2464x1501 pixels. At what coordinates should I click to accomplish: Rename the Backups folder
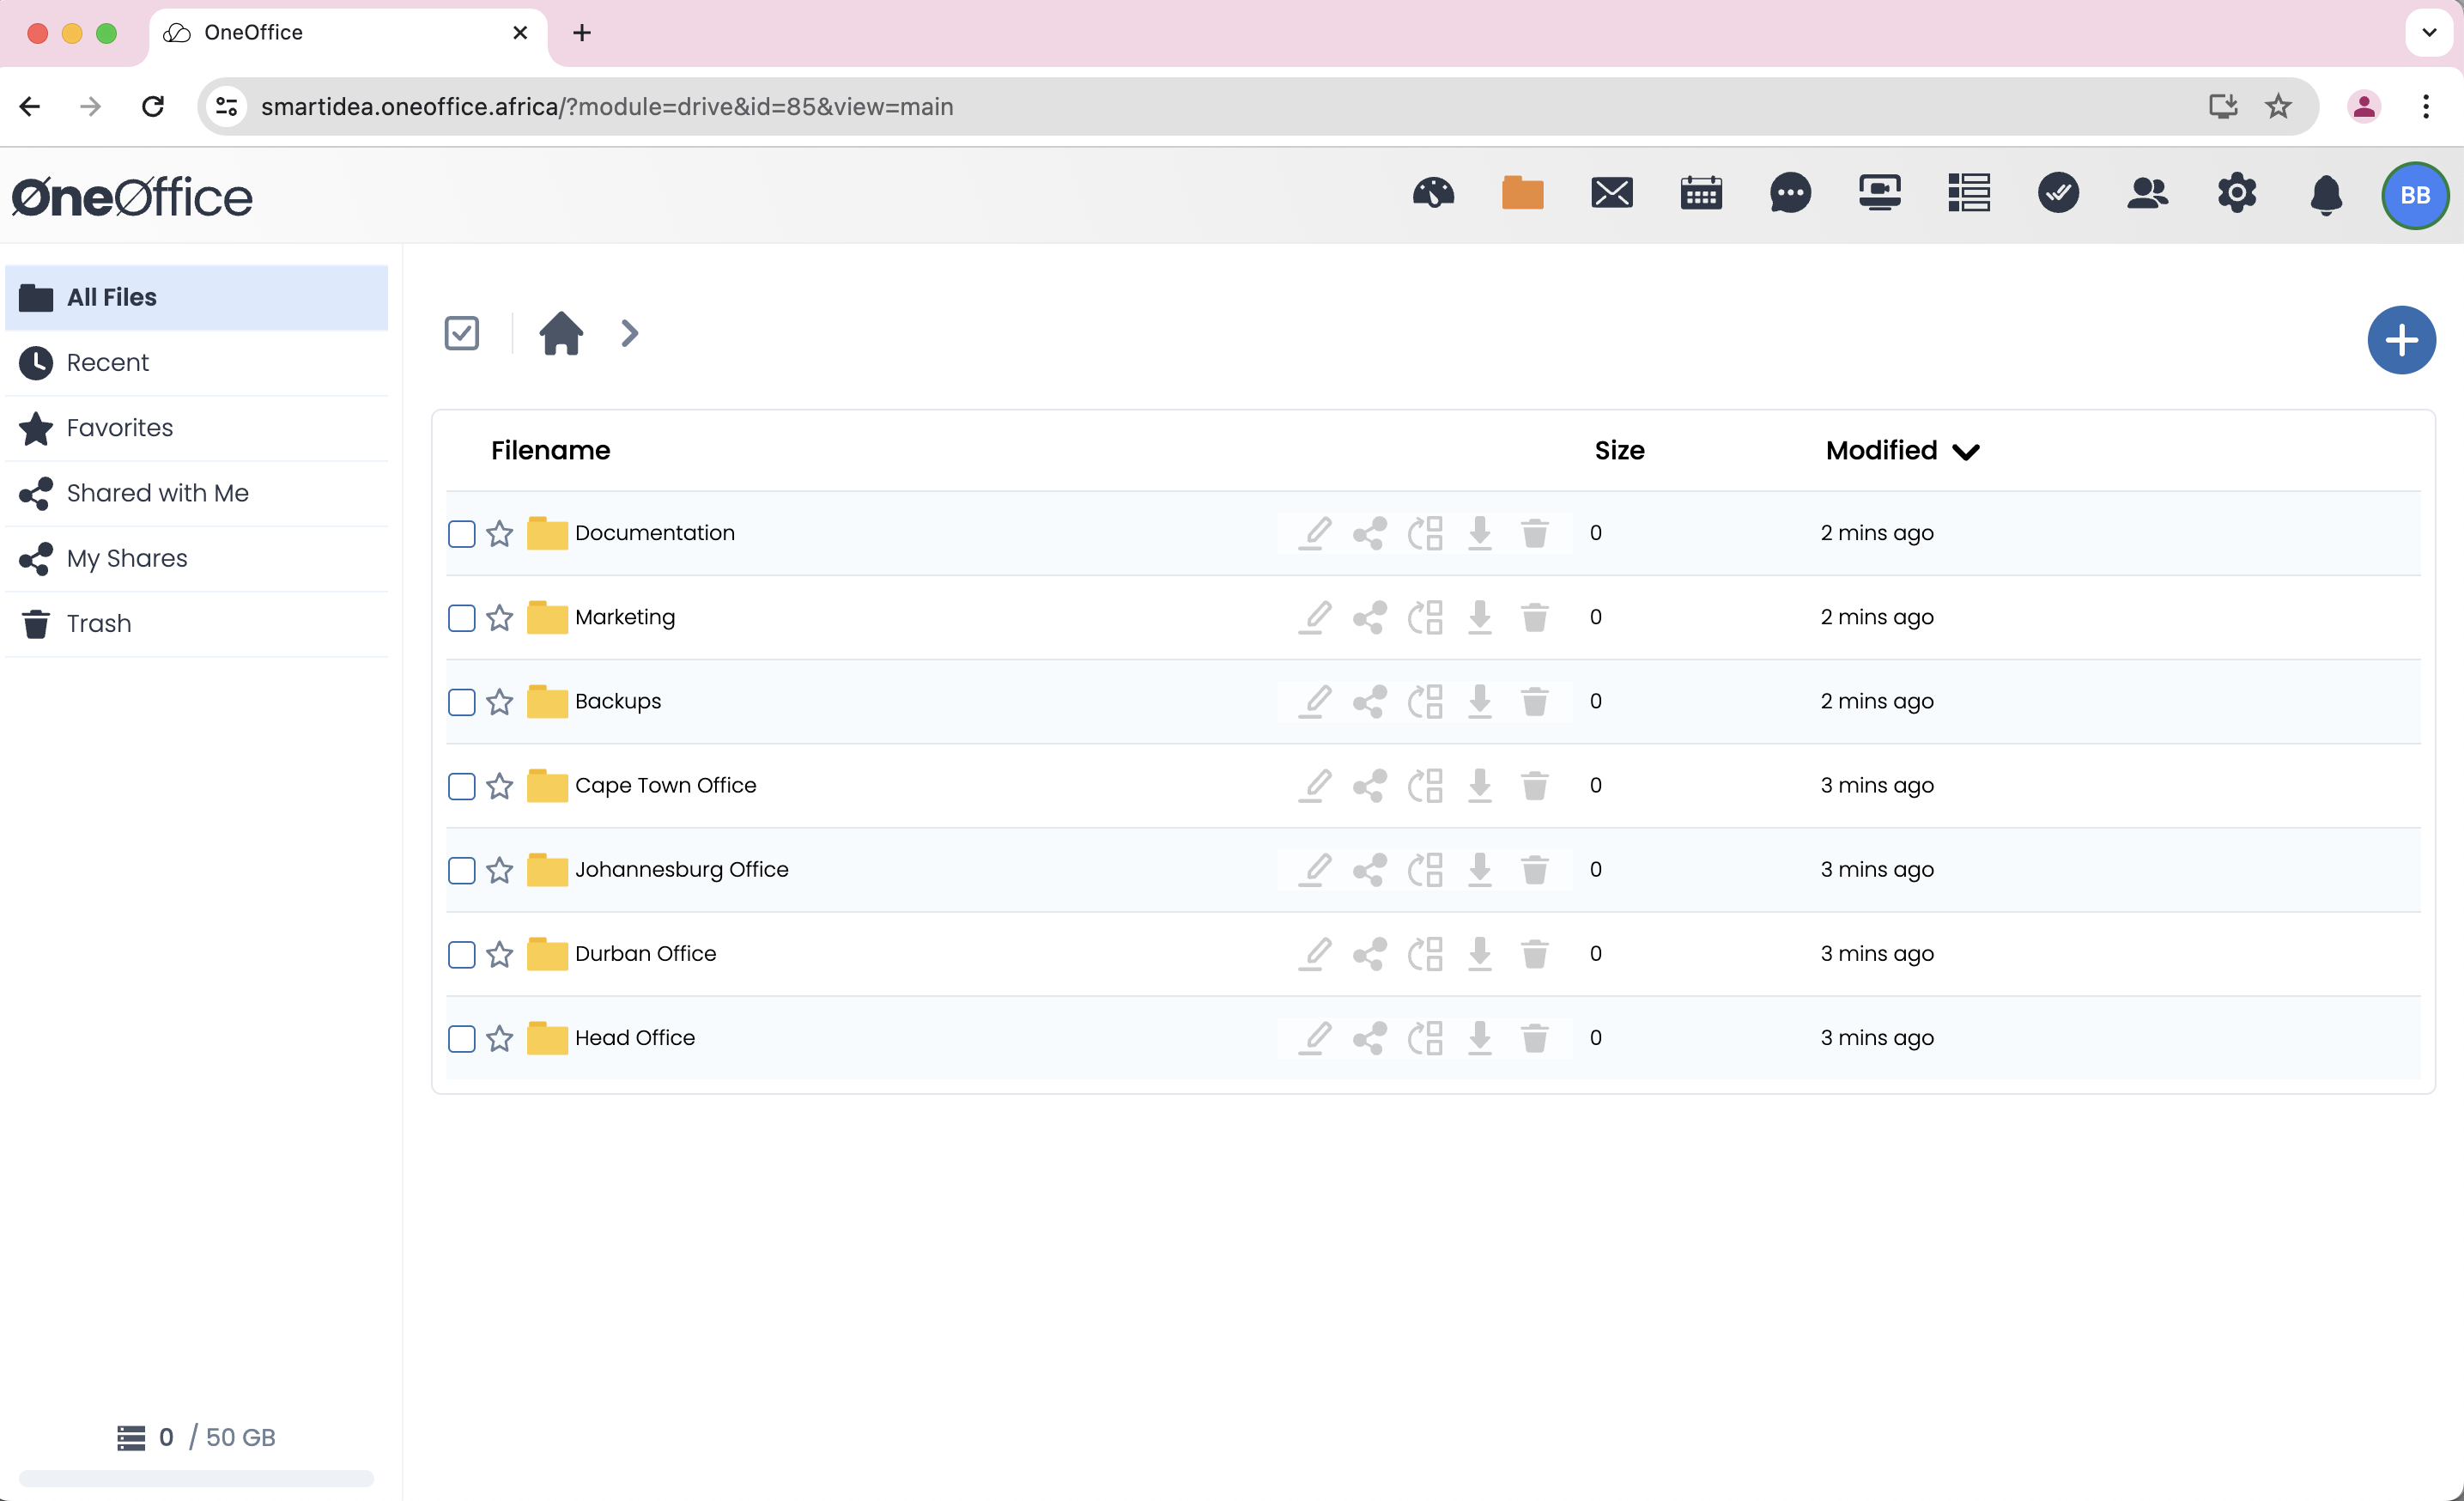[1315, 701]
